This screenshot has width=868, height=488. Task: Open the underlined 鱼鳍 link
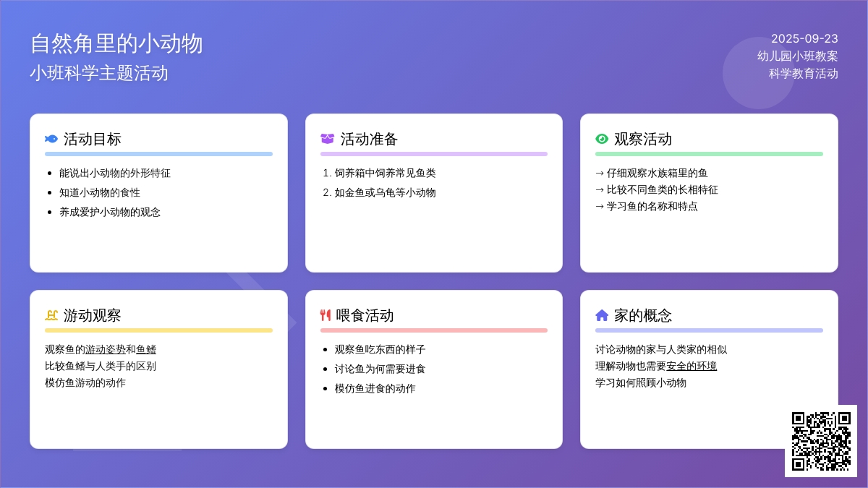[146, 349]
